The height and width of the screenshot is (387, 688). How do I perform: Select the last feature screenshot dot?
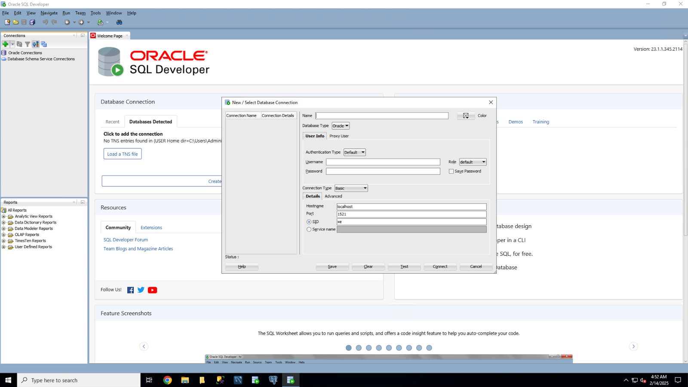tap(429, 348)
